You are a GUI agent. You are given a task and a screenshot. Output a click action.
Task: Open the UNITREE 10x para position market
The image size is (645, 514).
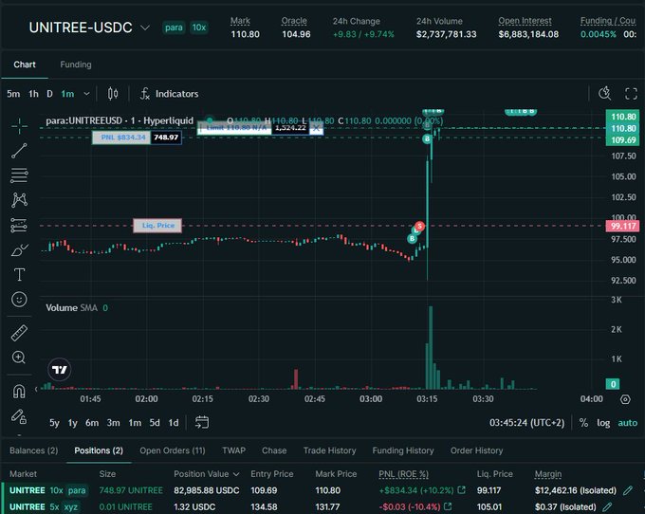point(28,490)
